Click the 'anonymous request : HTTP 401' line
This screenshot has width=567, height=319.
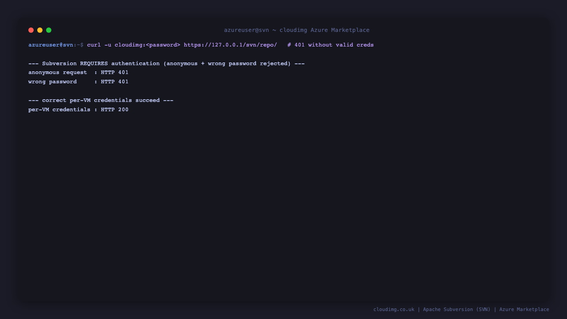tap(78, 73)
